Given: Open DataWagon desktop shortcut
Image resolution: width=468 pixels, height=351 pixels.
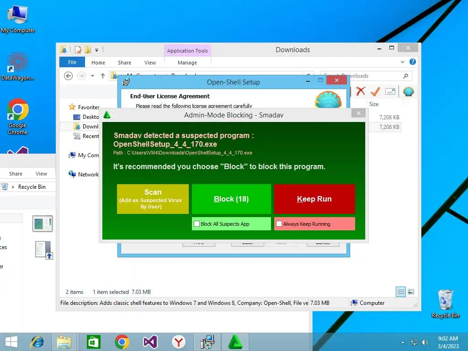Looking at the screenshot, I should click(x=17, y=66).
